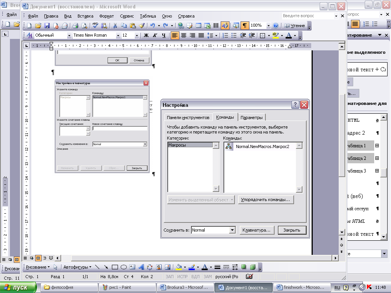Click the Чтение reading mode button
The height and width of the screenshot is (293, 391).
[294, 26]
